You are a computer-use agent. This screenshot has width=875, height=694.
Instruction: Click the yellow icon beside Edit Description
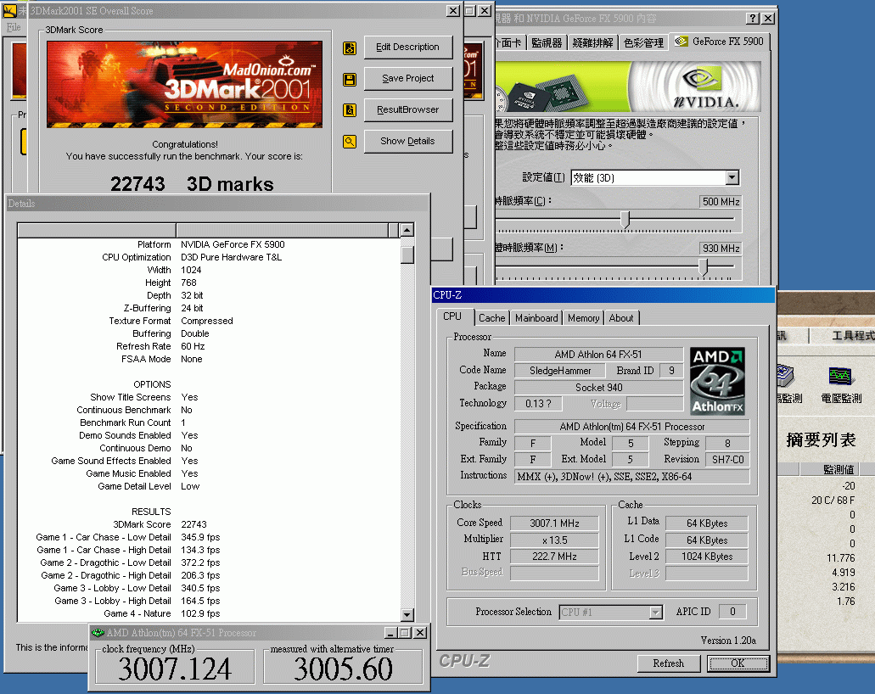tap(350, 48)
